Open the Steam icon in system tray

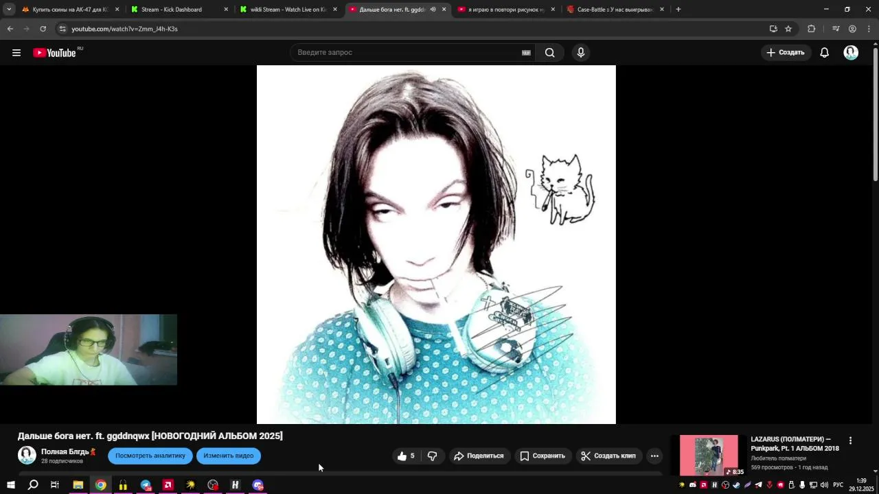[736, 485]
